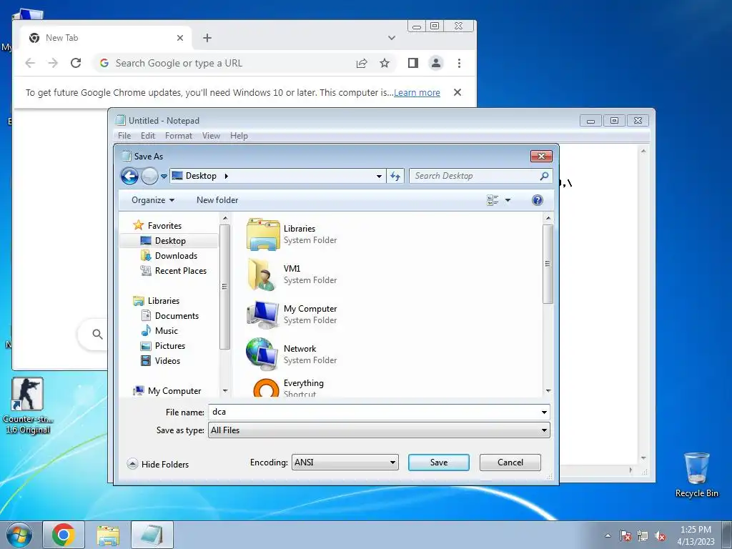This screenshot has height=549, width=732.
Task: Close the Save As dialog
Action: click(x=541, y=156)
